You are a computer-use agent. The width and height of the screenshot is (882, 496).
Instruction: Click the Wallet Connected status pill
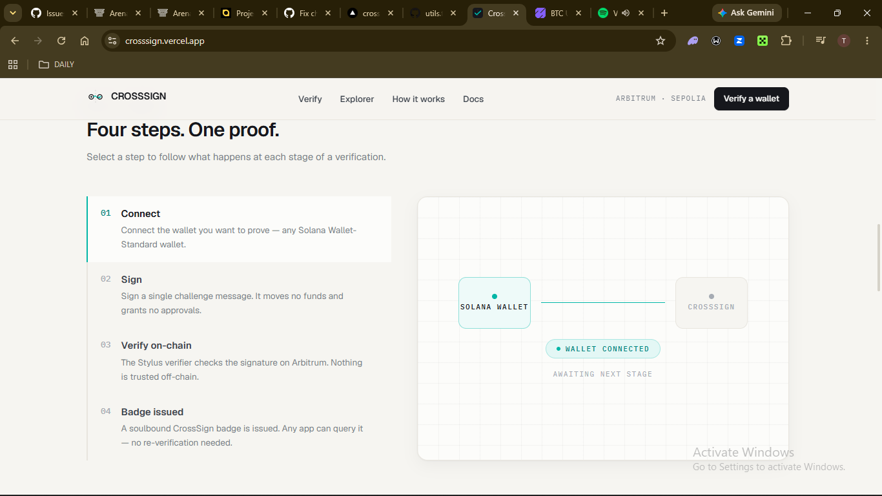click(x=603, y=349)
